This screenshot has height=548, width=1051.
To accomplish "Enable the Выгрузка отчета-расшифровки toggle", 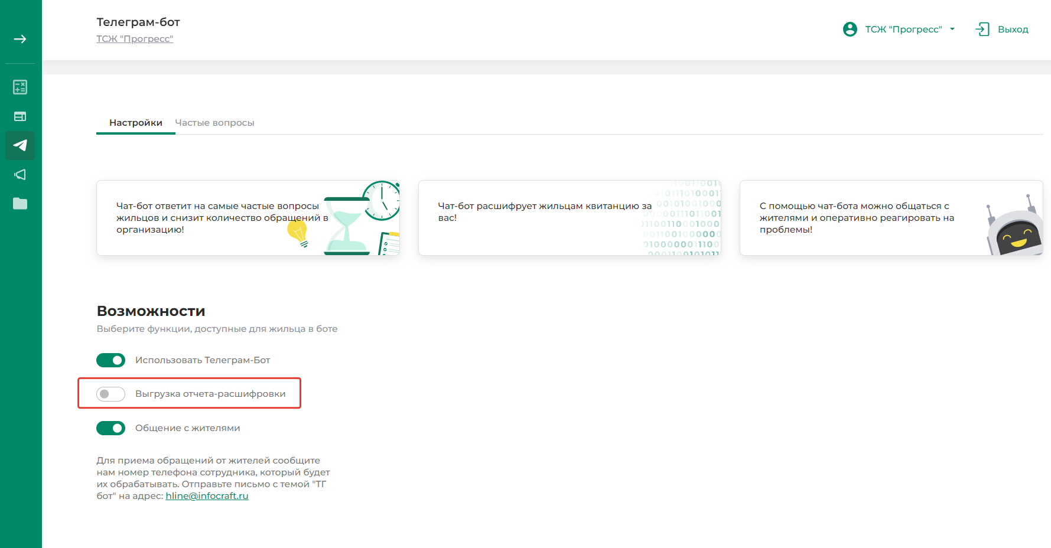I will [x=110, y=394].
